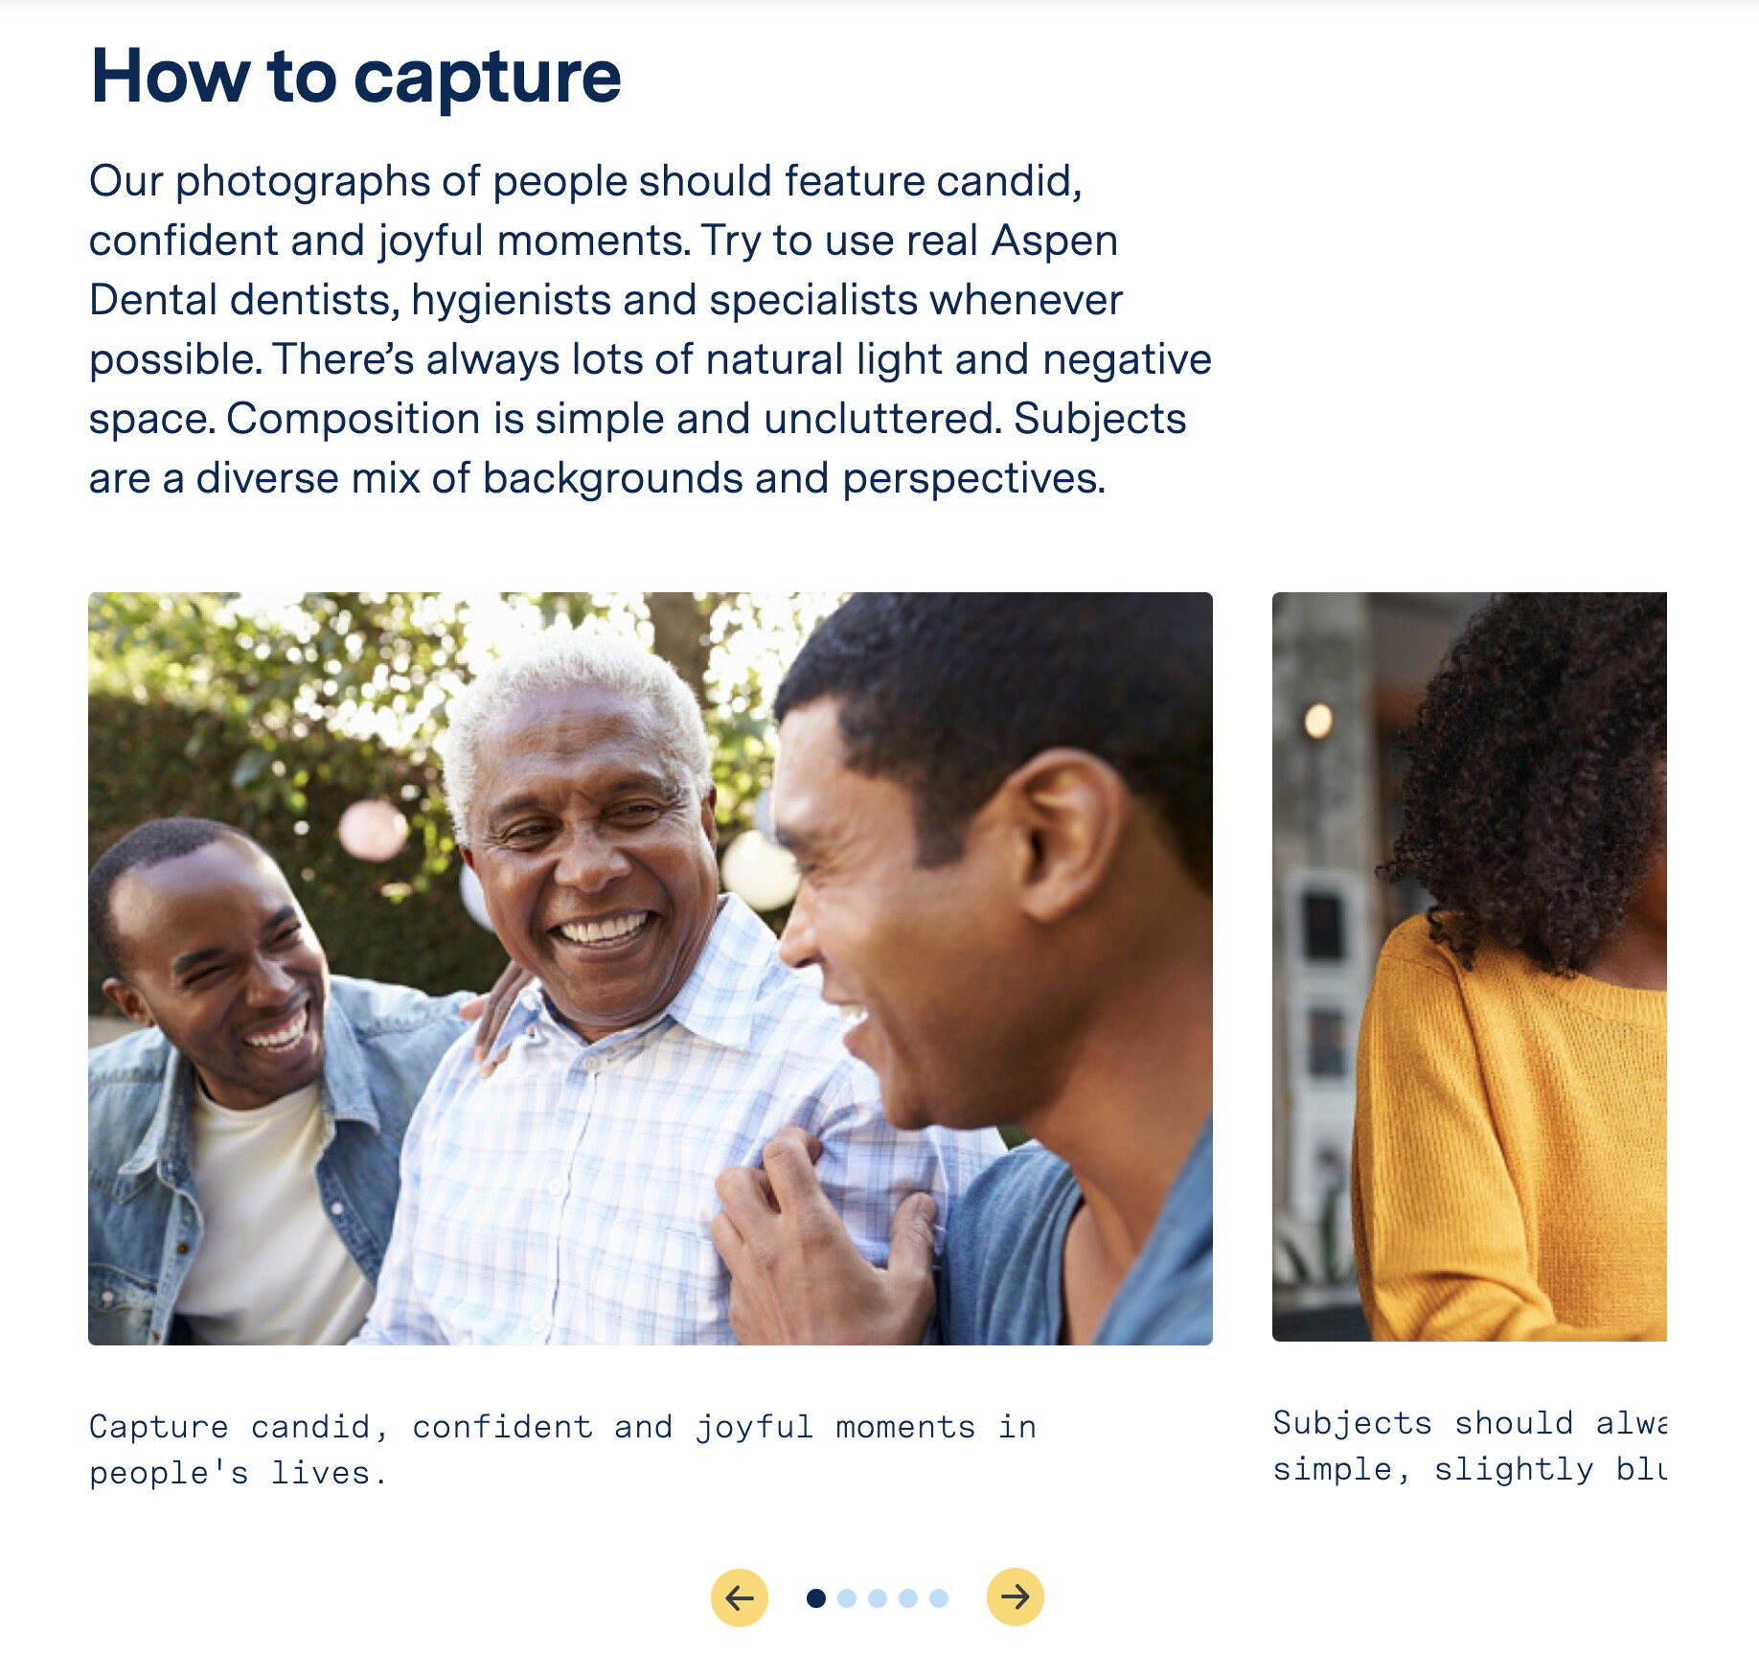Screen dimensions: 1759x1677
Task: Select the third pagination dot
Action: coord(877,1598)
